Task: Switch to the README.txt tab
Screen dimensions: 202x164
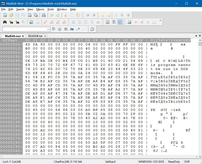Action: (35, 36)
